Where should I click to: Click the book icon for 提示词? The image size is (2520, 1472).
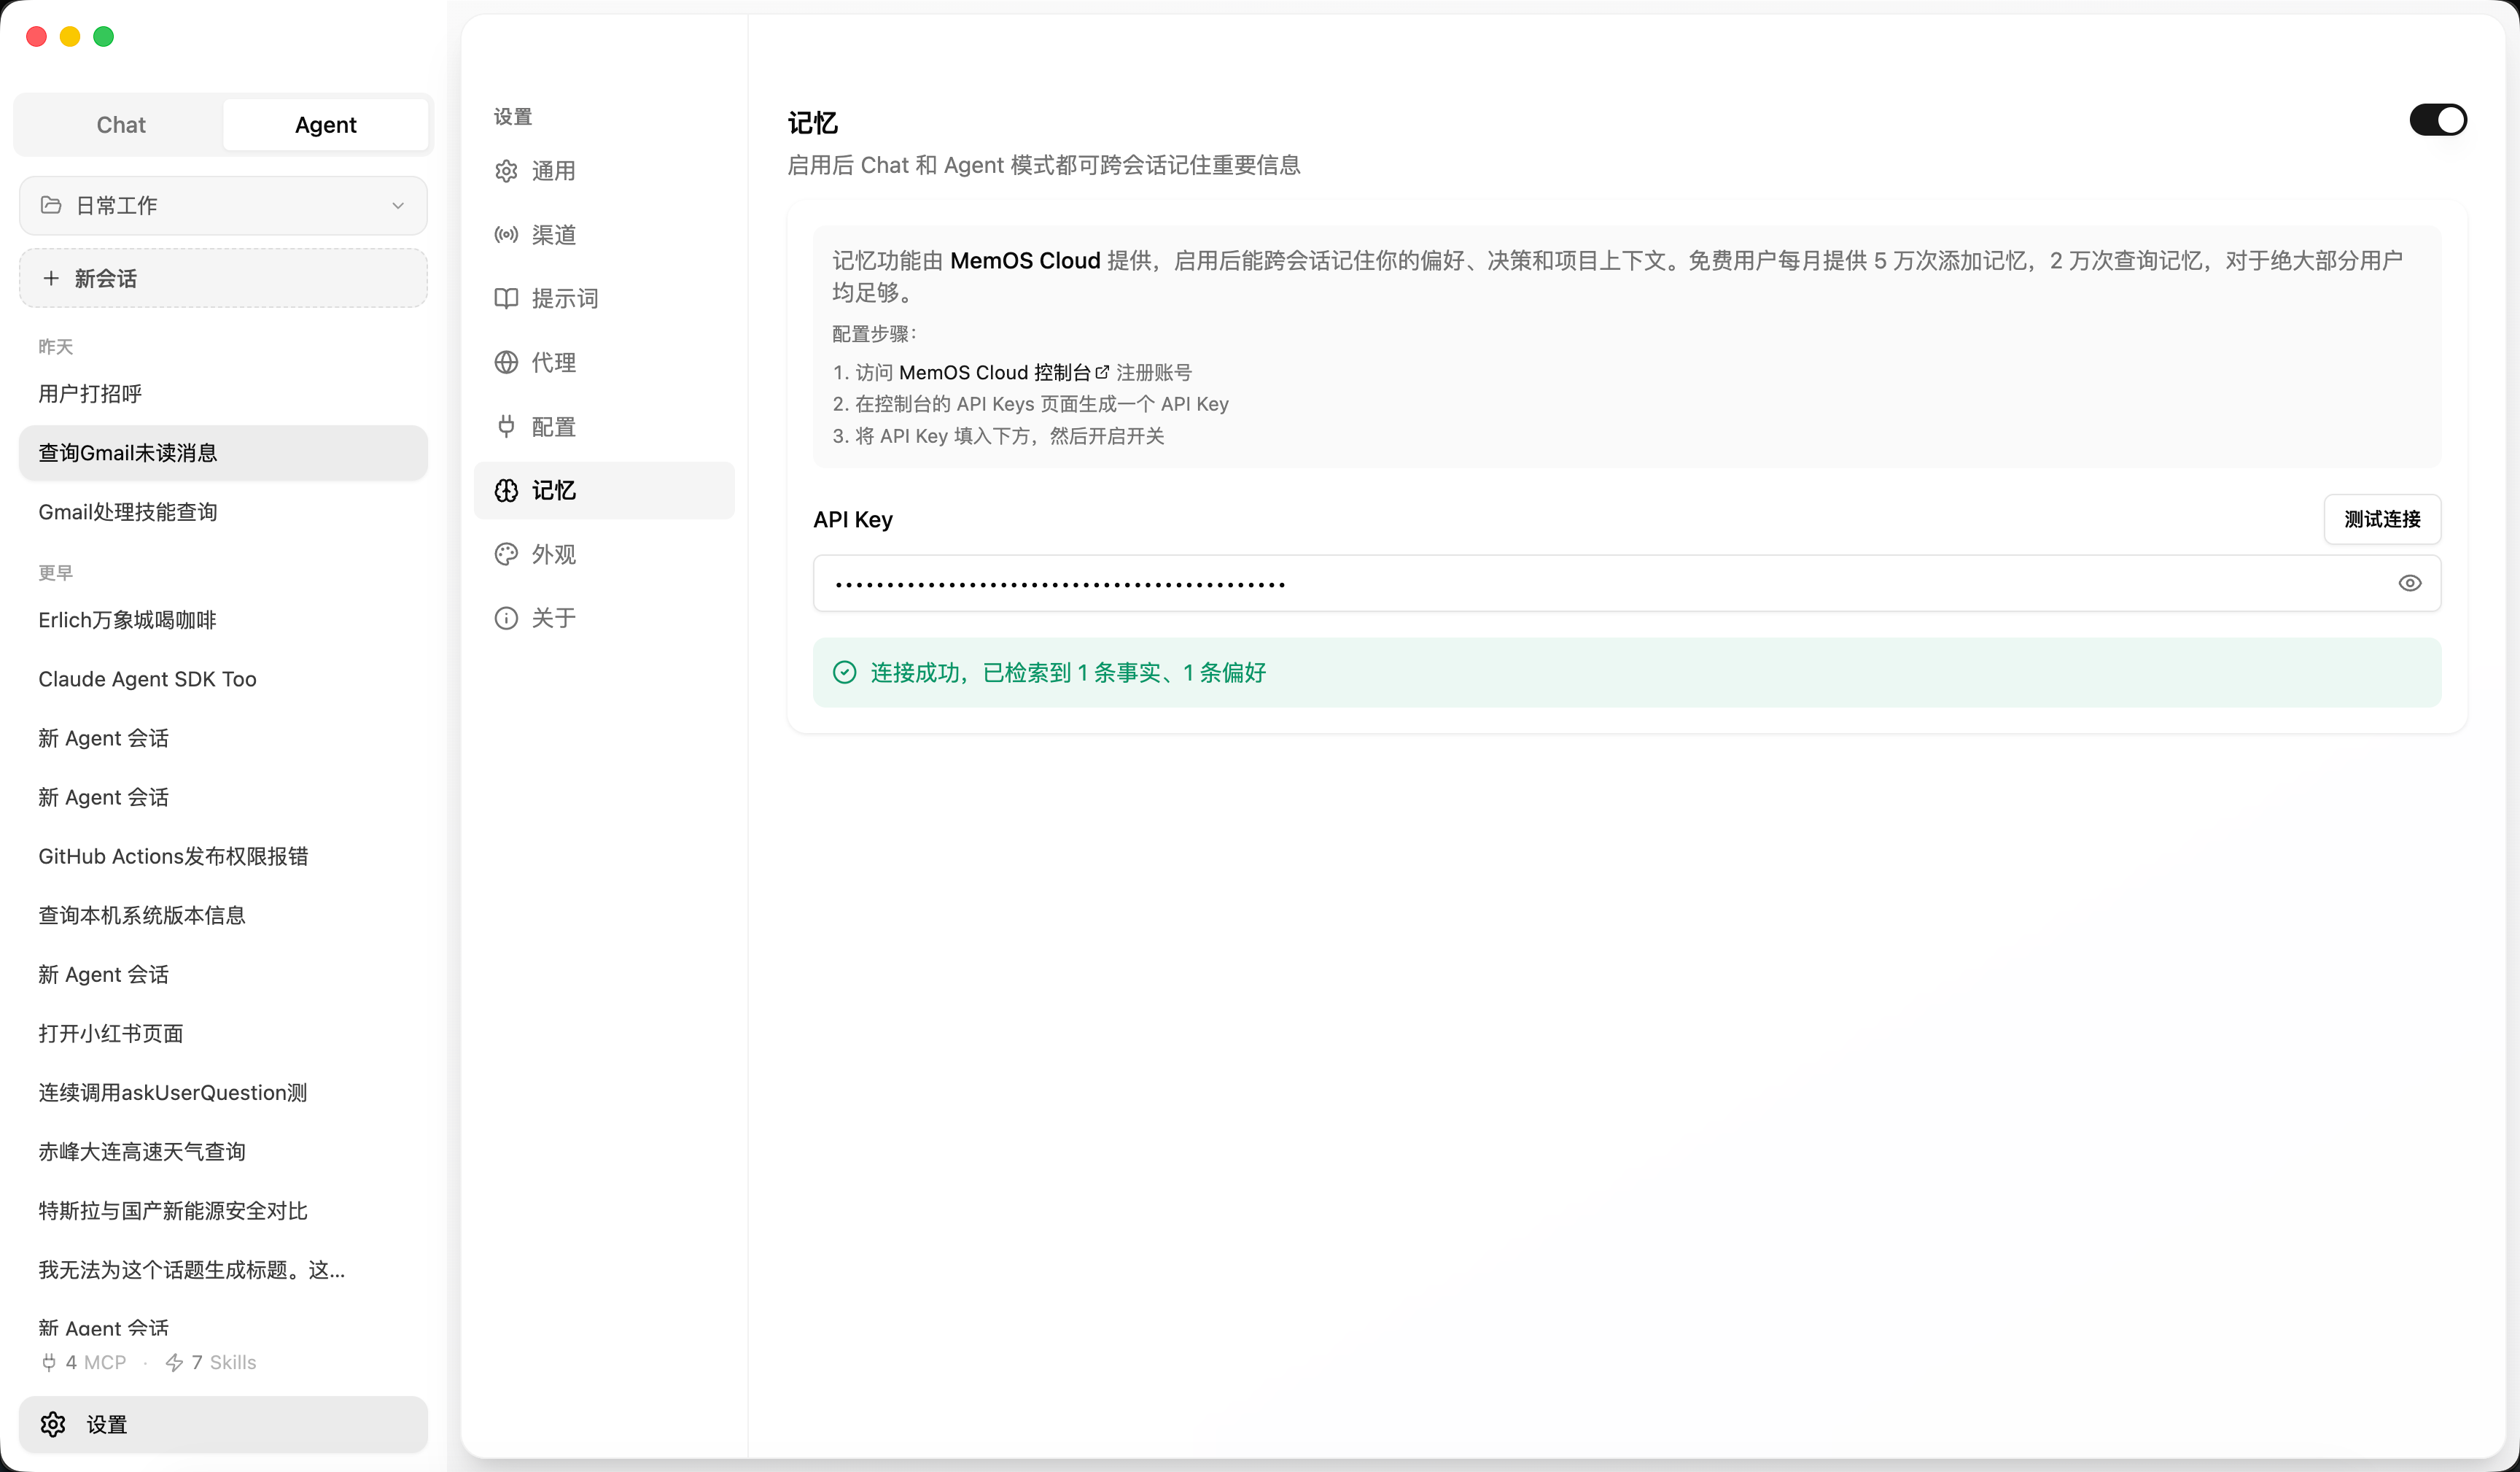click(x=506, y=298)
